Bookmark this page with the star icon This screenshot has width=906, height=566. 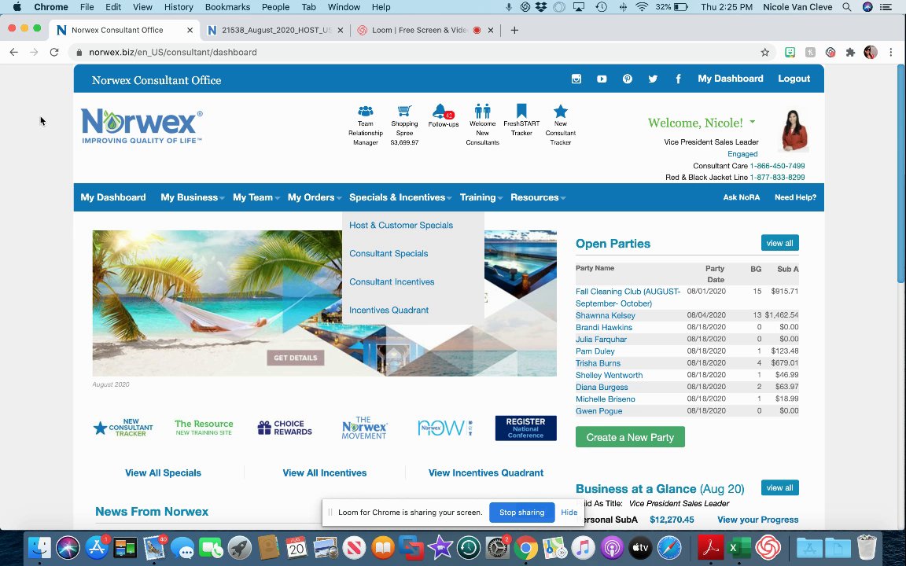765,52
